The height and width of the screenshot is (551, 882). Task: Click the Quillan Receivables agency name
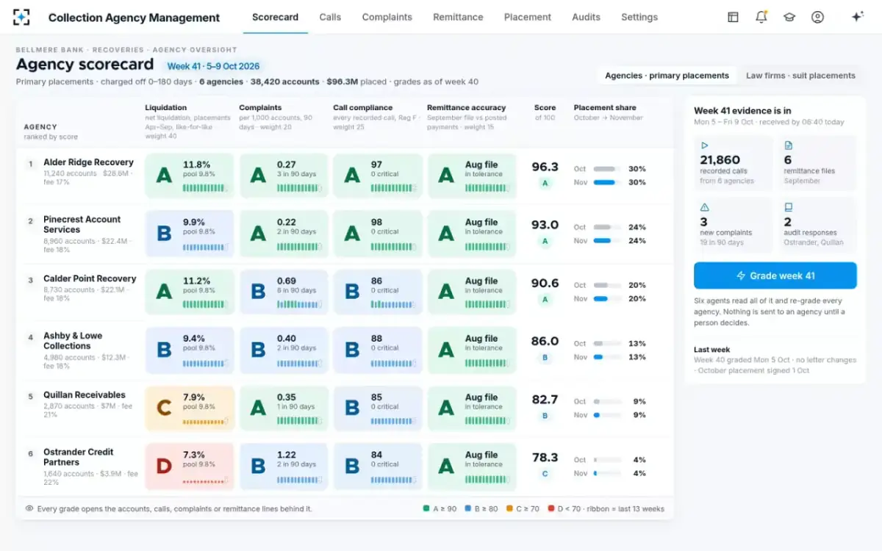[x=85, y=395]
